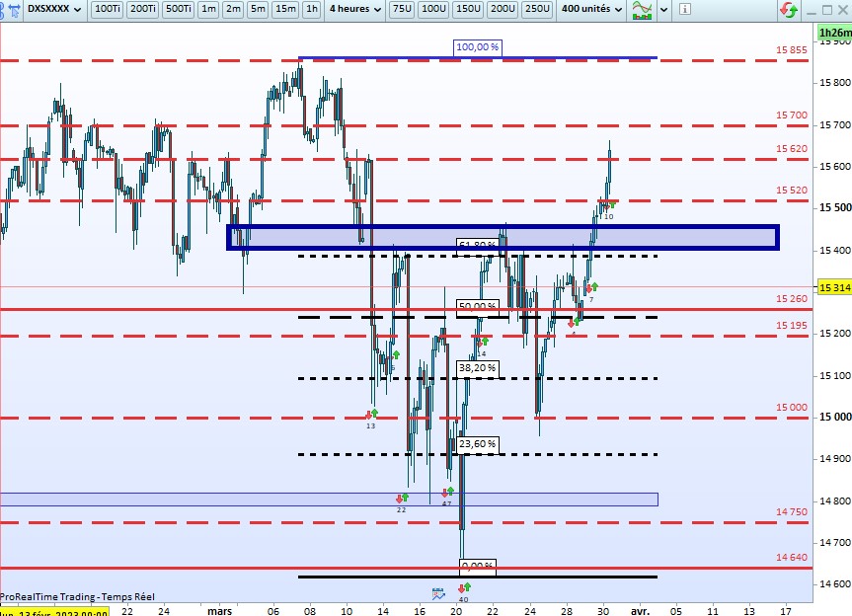Expand arrow next to indicators icon

coord(663,10)
